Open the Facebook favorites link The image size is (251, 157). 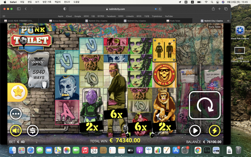tap(111, 16)
